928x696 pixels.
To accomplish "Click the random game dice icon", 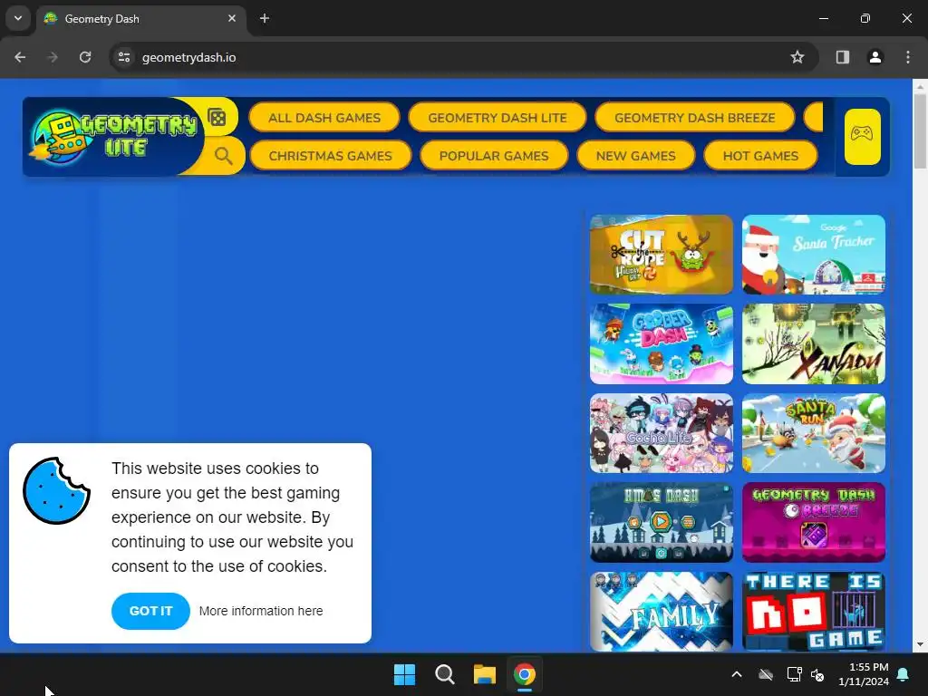I will point(217,117).
